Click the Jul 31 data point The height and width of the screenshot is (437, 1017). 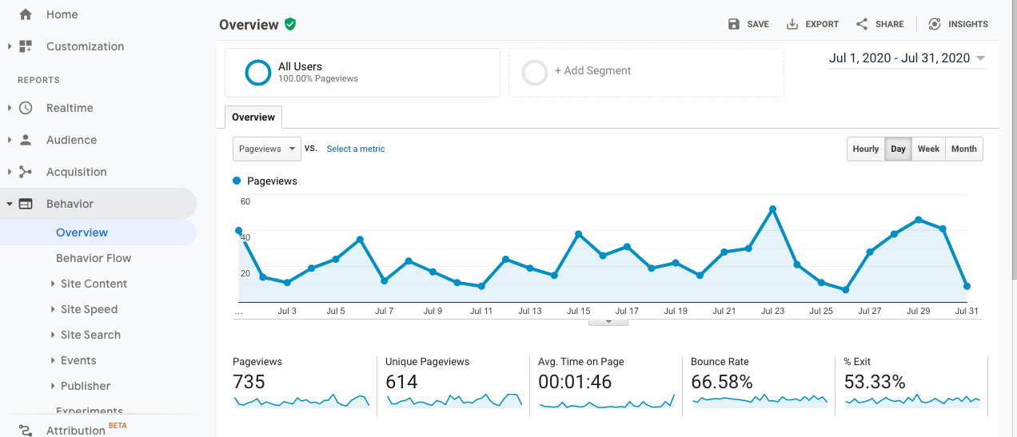[967, 286]
